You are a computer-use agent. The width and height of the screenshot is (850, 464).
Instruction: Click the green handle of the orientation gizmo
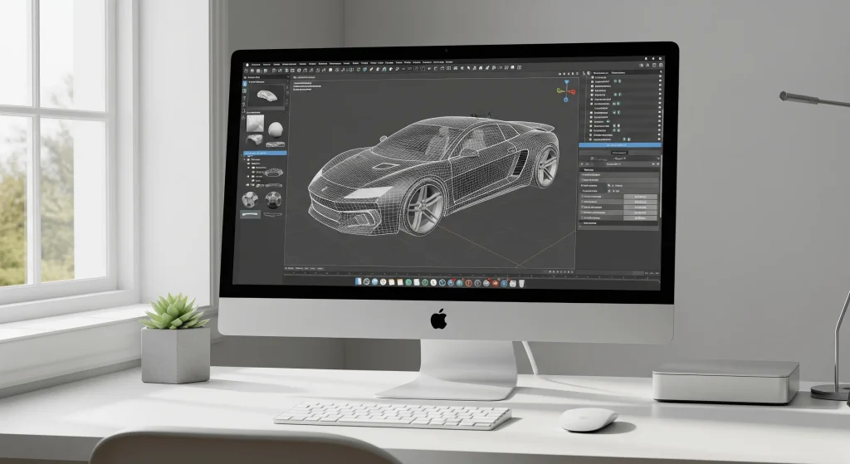pyautogui.click(x=559, y=91)
